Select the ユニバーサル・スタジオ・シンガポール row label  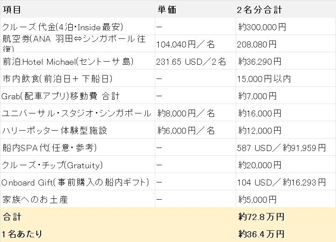pyautogui.click(x=77, y=113)
